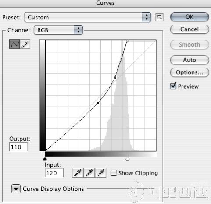Screen dimensions: 211x204
Task: Open the Preset dropdown showing Custom
Action: [x=88, y=18]
